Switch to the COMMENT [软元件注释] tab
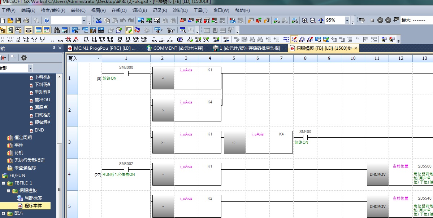 coord(175,48)
